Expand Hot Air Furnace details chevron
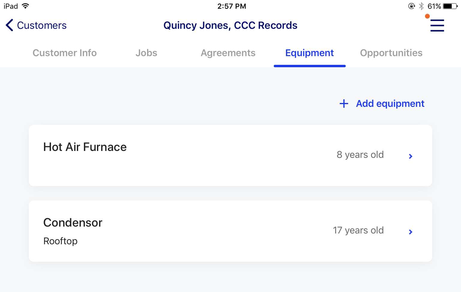The width and height of the screenshot is (461, 292). click(x=411, y=156)
